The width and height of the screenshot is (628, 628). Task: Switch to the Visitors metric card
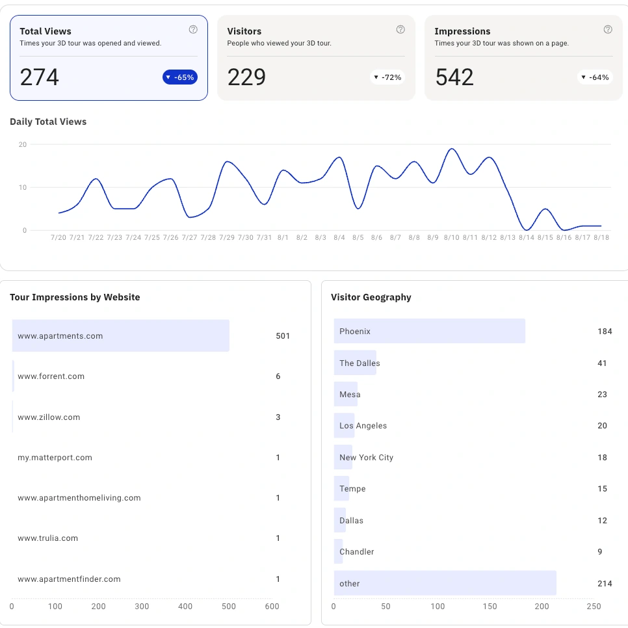point(316,58)
